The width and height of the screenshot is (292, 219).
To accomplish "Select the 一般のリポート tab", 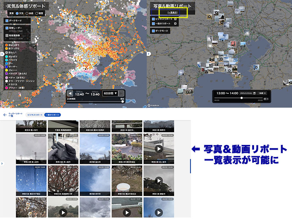I will pos(53,115).
